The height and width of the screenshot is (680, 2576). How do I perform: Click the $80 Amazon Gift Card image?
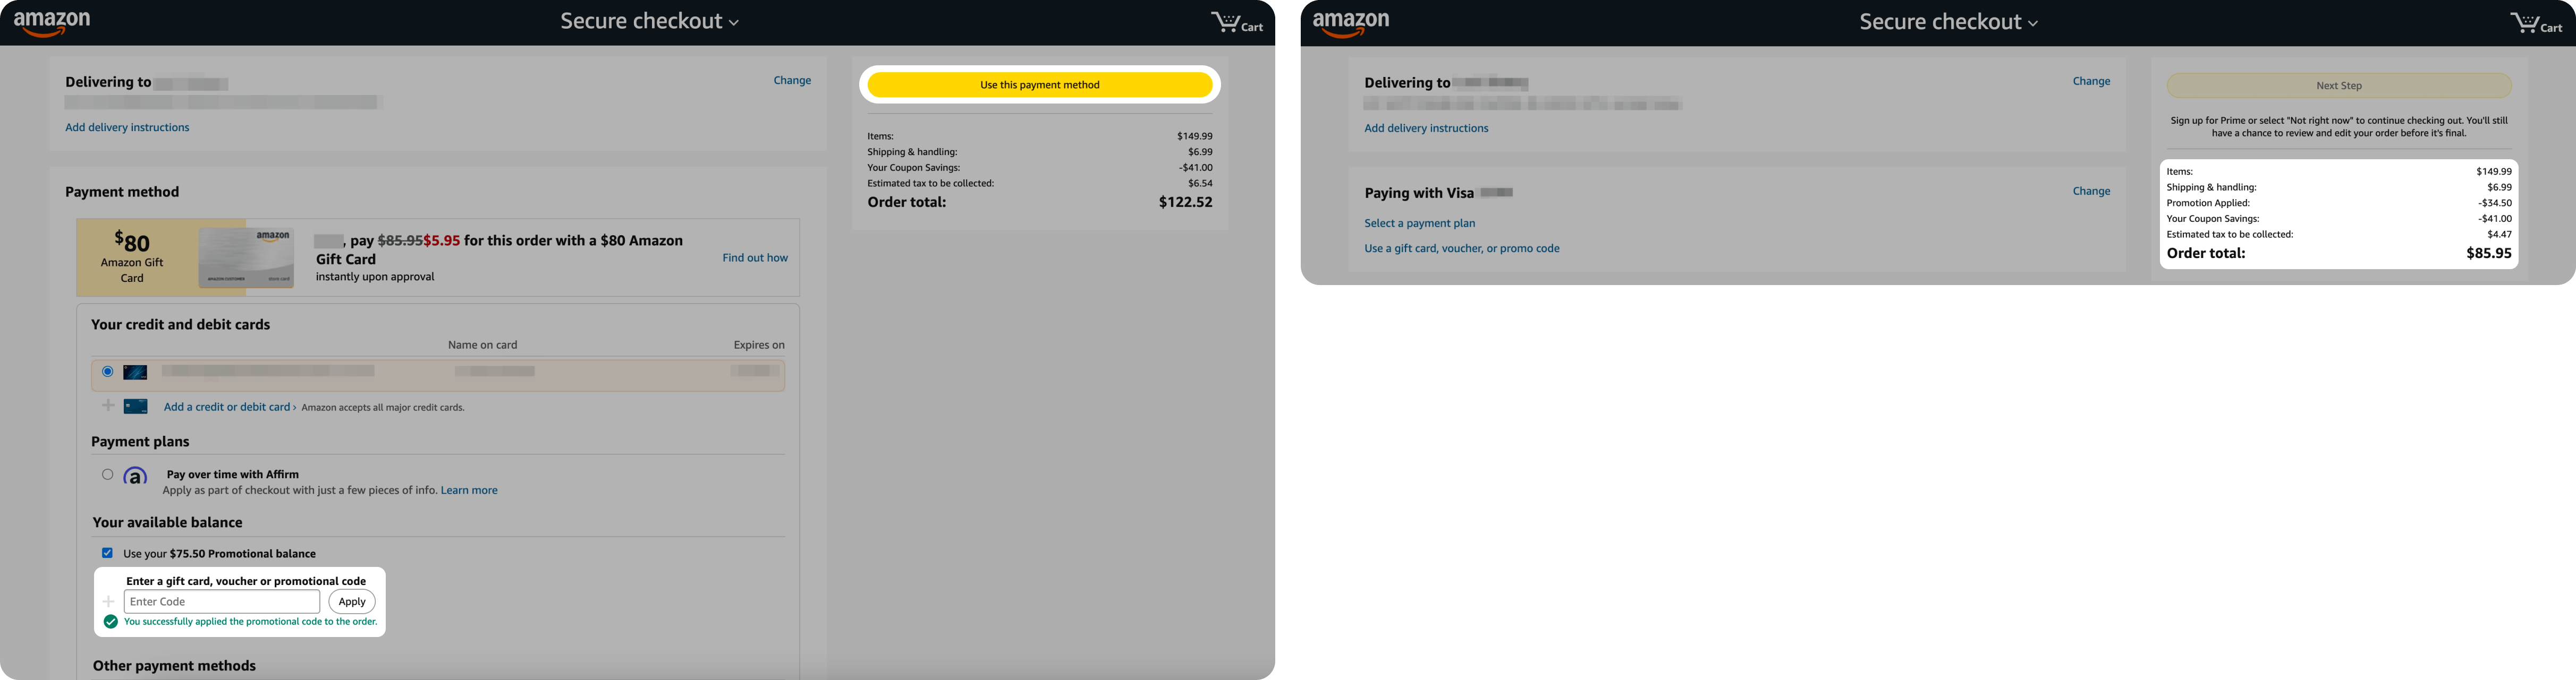246,257
